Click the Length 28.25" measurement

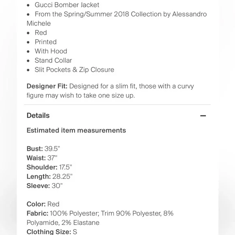click(49, 177)
